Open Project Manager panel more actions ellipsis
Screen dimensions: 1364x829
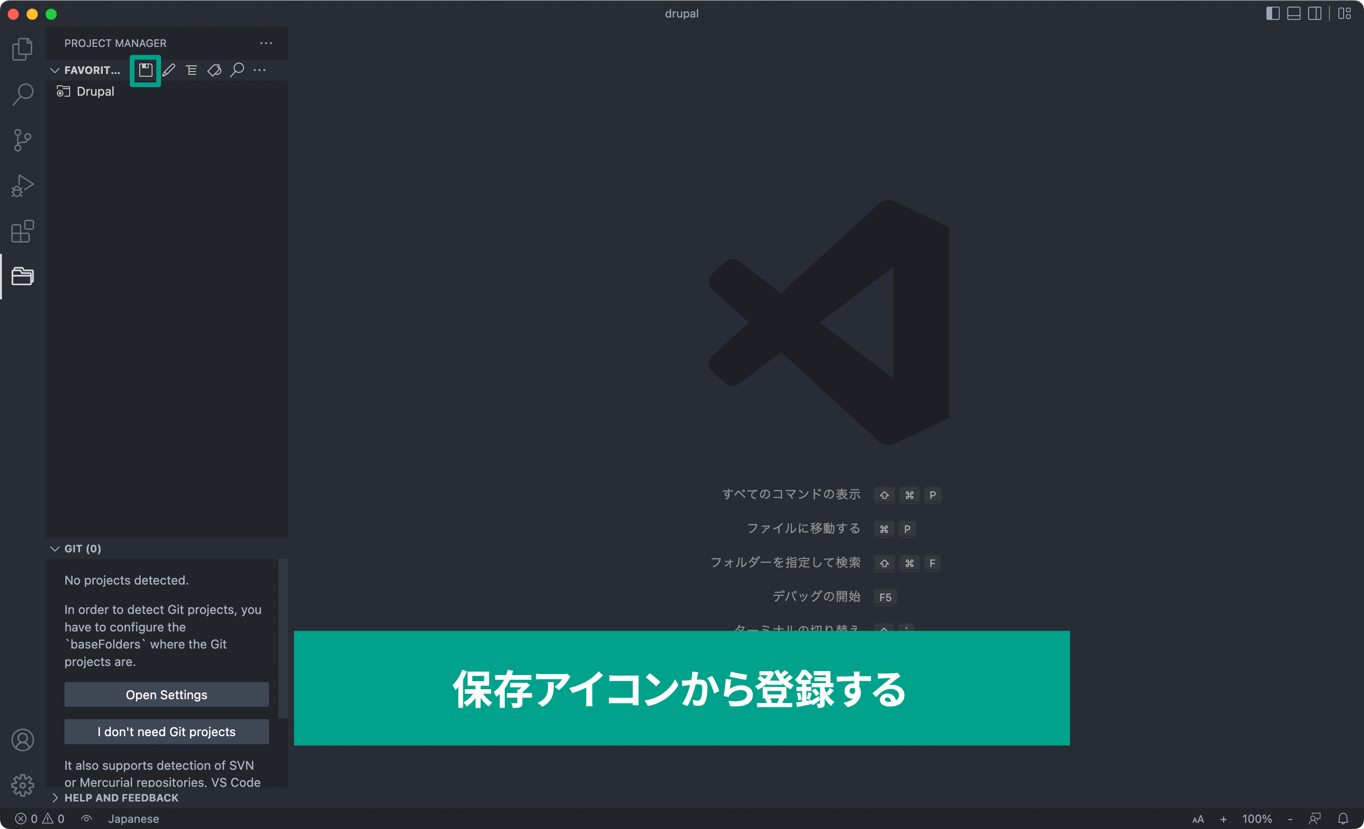pos(266,43)
